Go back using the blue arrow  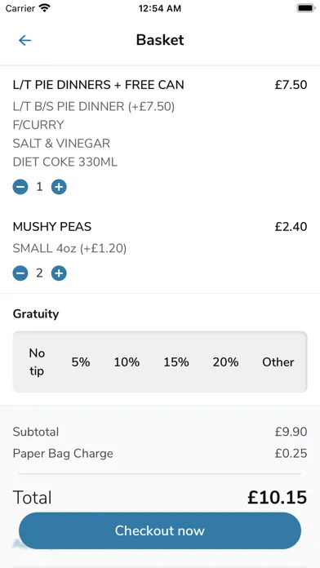pyautogui.click(x=24, y=40)
